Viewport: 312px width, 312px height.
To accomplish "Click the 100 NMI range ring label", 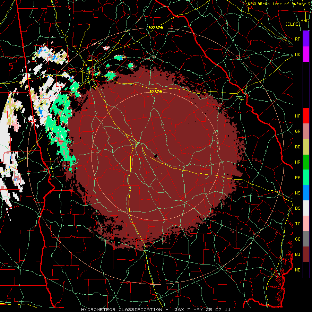I will (x=156, y=27).
